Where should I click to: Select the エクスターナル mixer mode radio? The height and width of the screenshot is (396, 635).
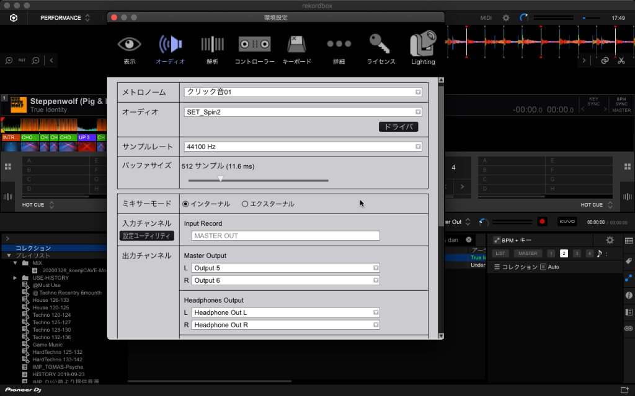tap(244, 204)
